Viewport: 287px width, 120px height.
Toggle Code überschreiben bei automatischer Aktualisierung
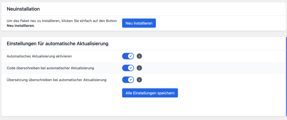[128, 68]
